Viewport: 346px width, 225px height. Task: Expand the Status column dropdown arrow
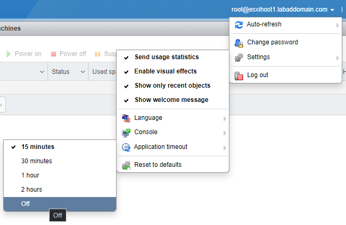pos(83,72)
